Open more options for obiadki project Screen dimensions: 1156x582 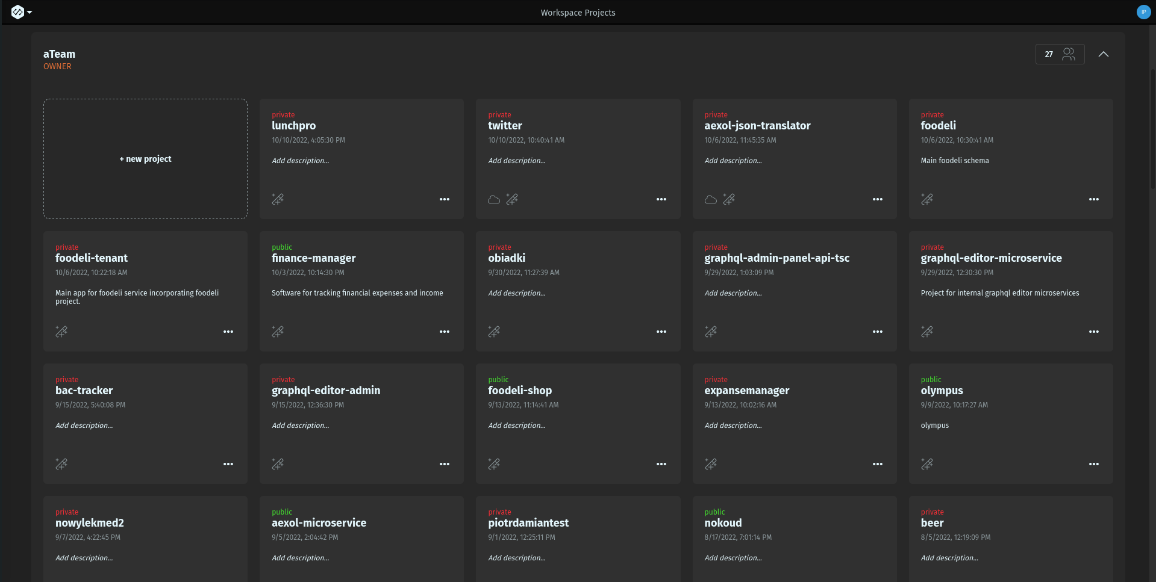pyautogui.click(x=661, y=332)
